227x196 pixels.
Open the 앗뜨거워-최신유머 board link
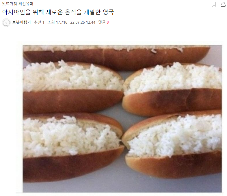(x=18, y=4)
